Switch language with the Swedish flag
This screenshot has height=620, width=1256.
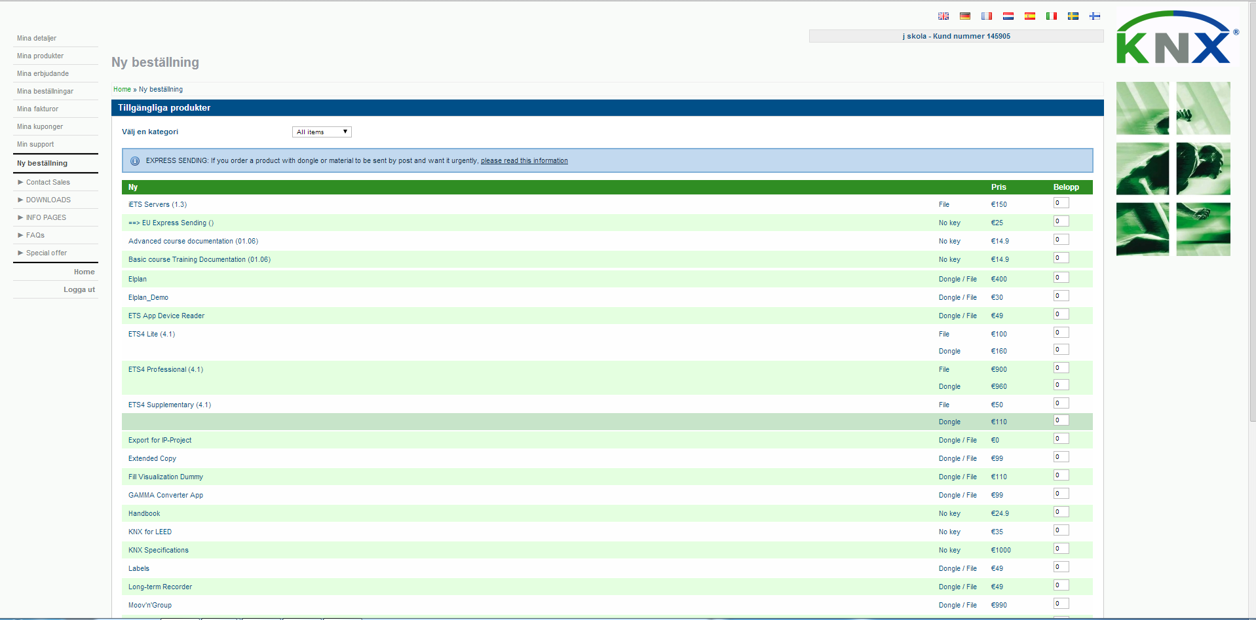(x=1073, y=16)
